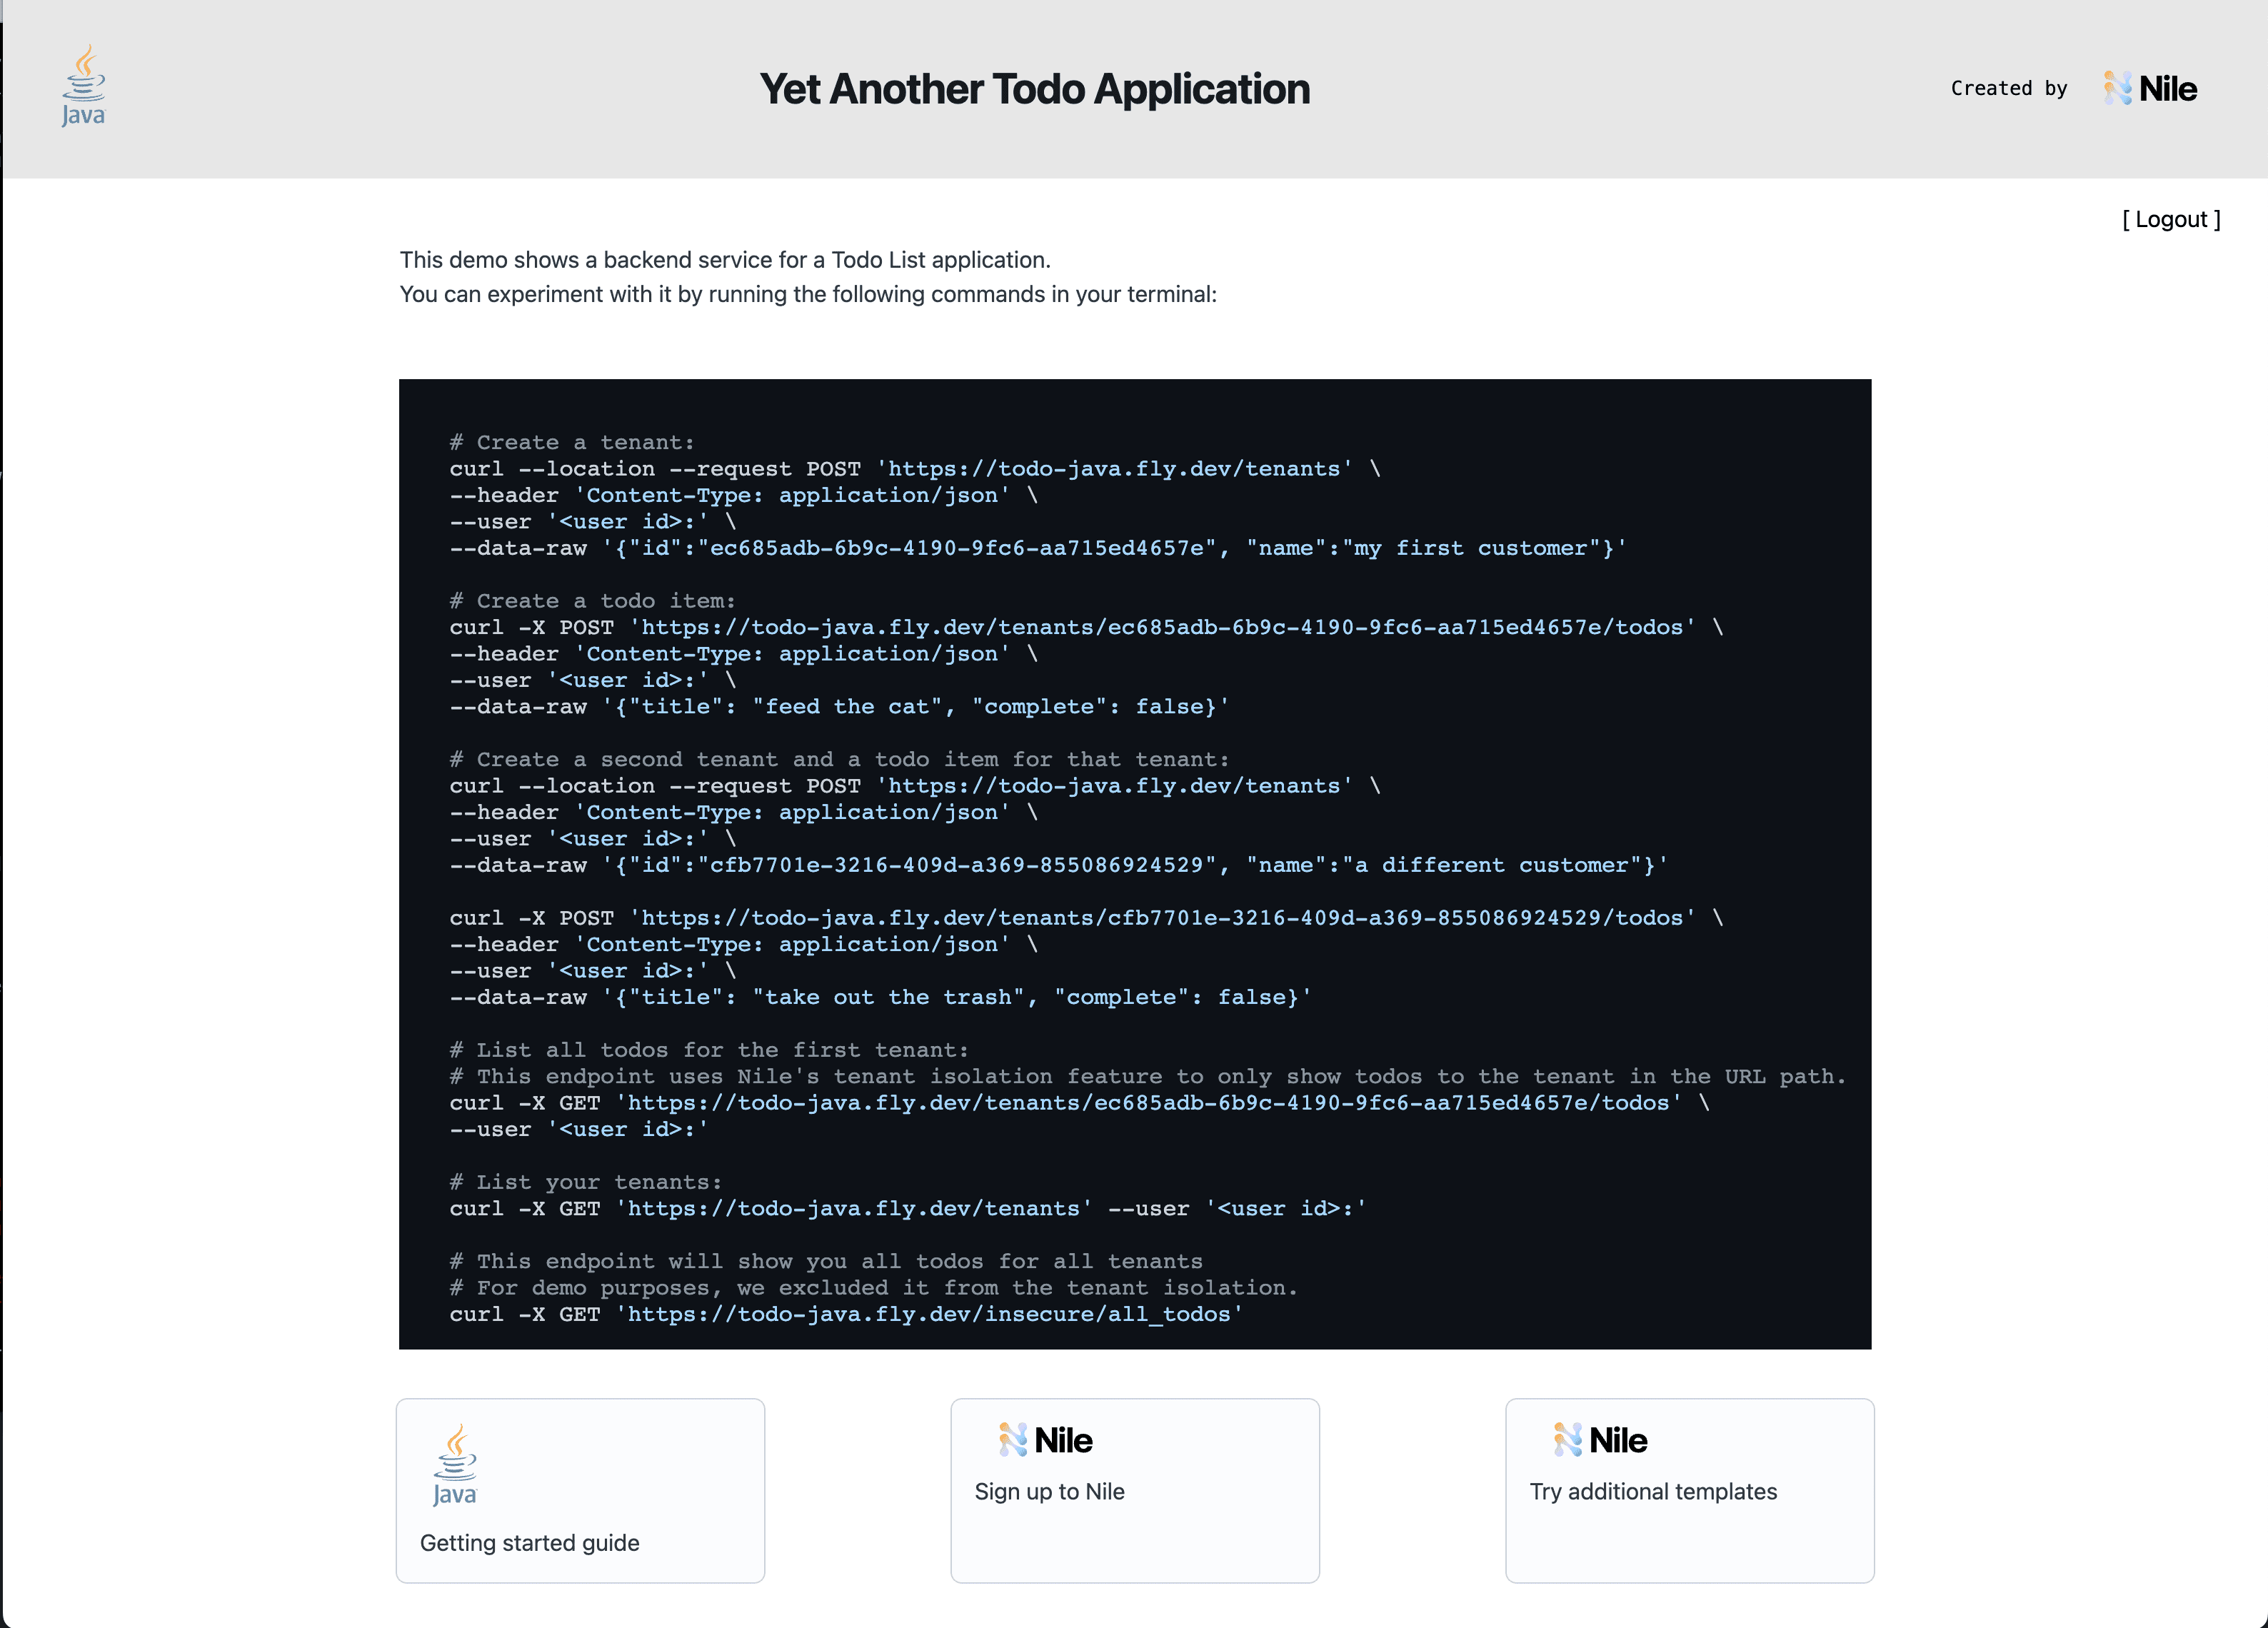
Task: Click the 'Create a second tenant' comment line
Action: pyautogui.click(x=839, y=760)
